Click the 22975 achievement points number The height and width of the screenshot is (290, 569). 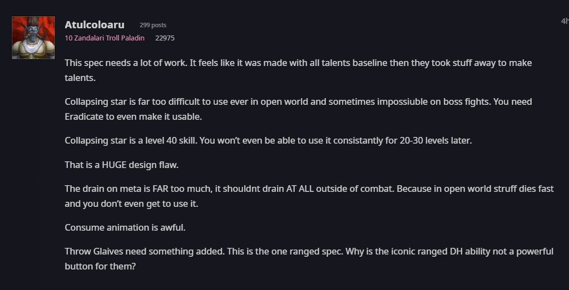(165, 38)
